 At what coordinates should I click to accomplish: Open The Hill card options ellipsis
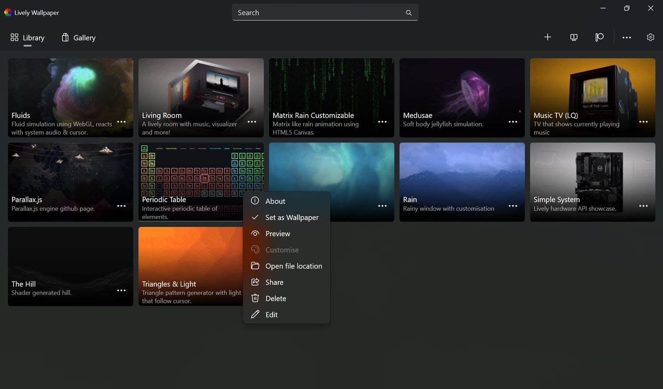point(122,291)
